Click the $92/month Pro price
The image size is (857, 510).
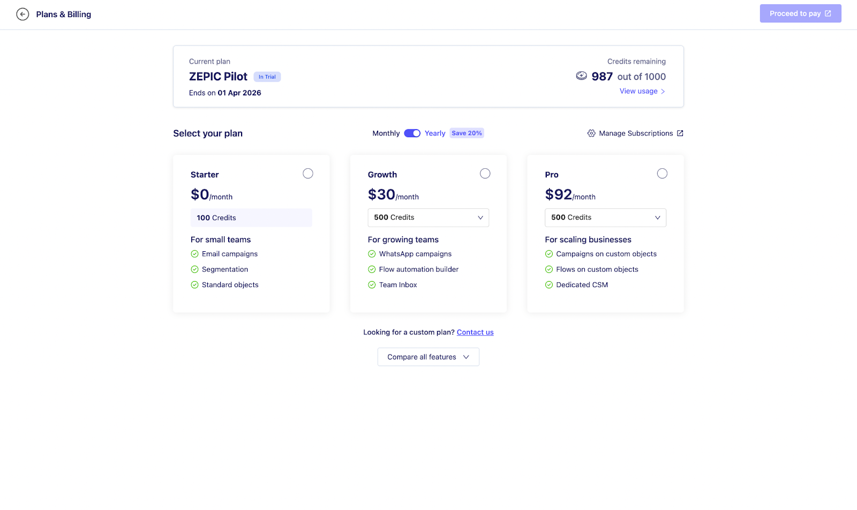[570, 194]
